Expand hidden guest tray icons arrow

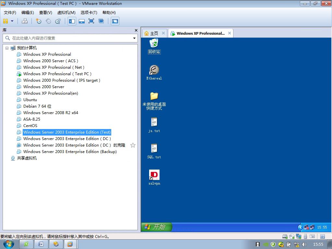pyautogui.click(x=300, y=227)
